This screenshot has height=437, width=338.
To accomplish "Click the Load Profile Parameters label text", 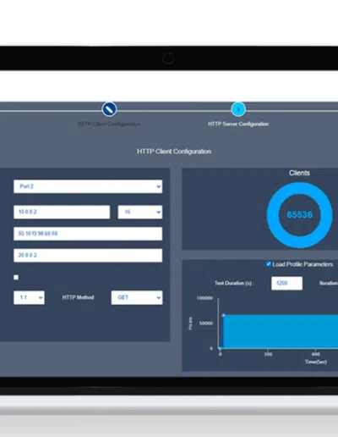I will pos(303,264).
